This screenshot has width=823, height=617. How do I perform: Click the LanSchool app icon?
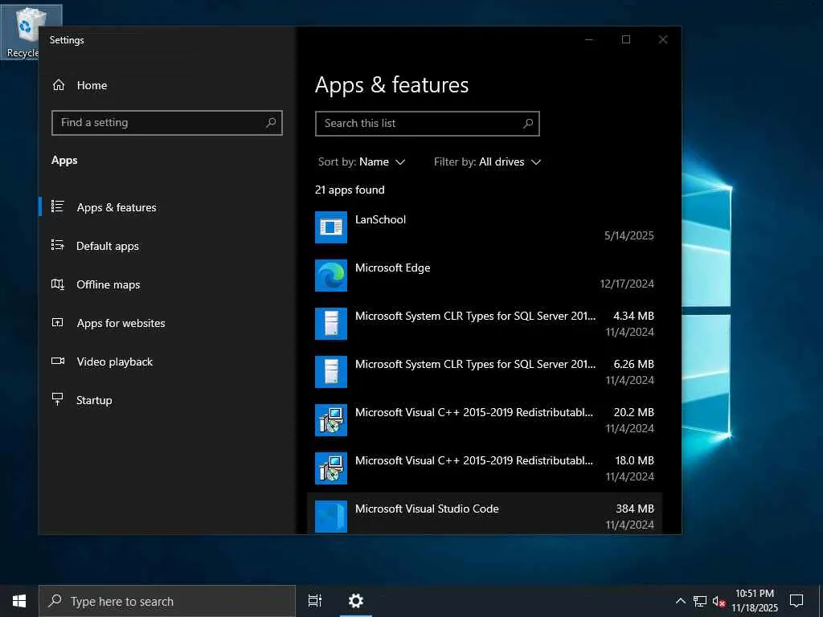[x=331, y=227]
